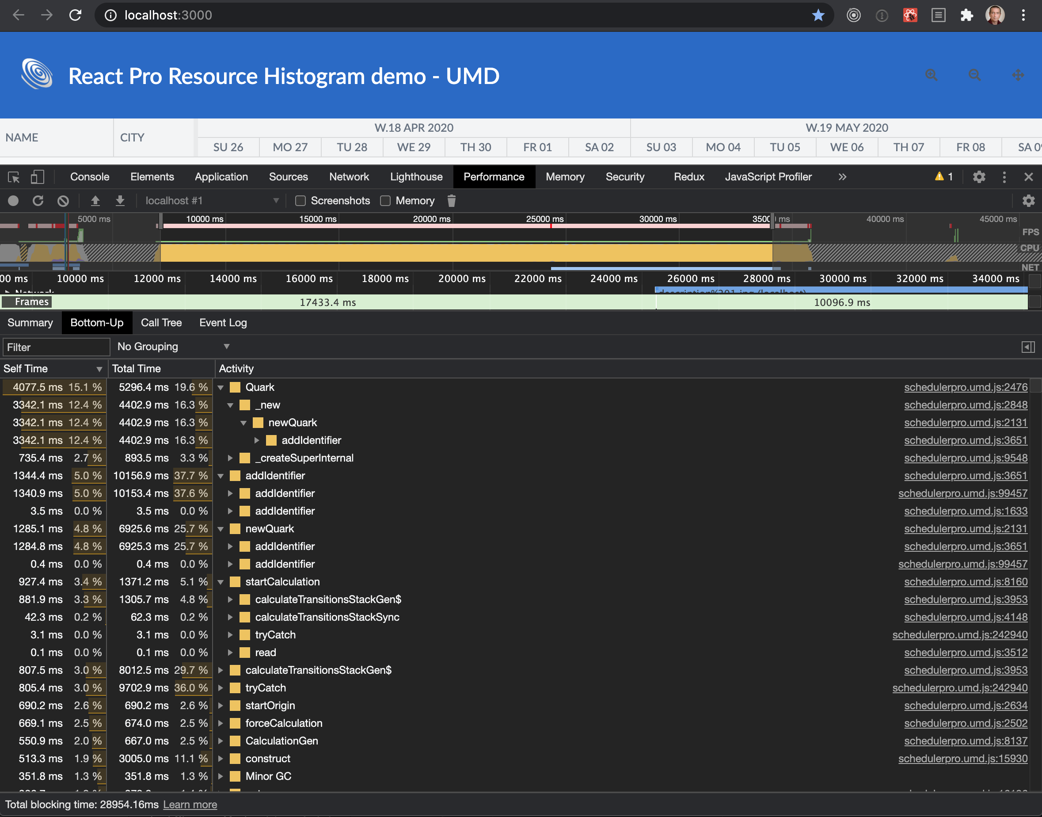The width and height of the screenshot is (1042, 817).
Task: Clear the current recording
Action: click(63, 200)
